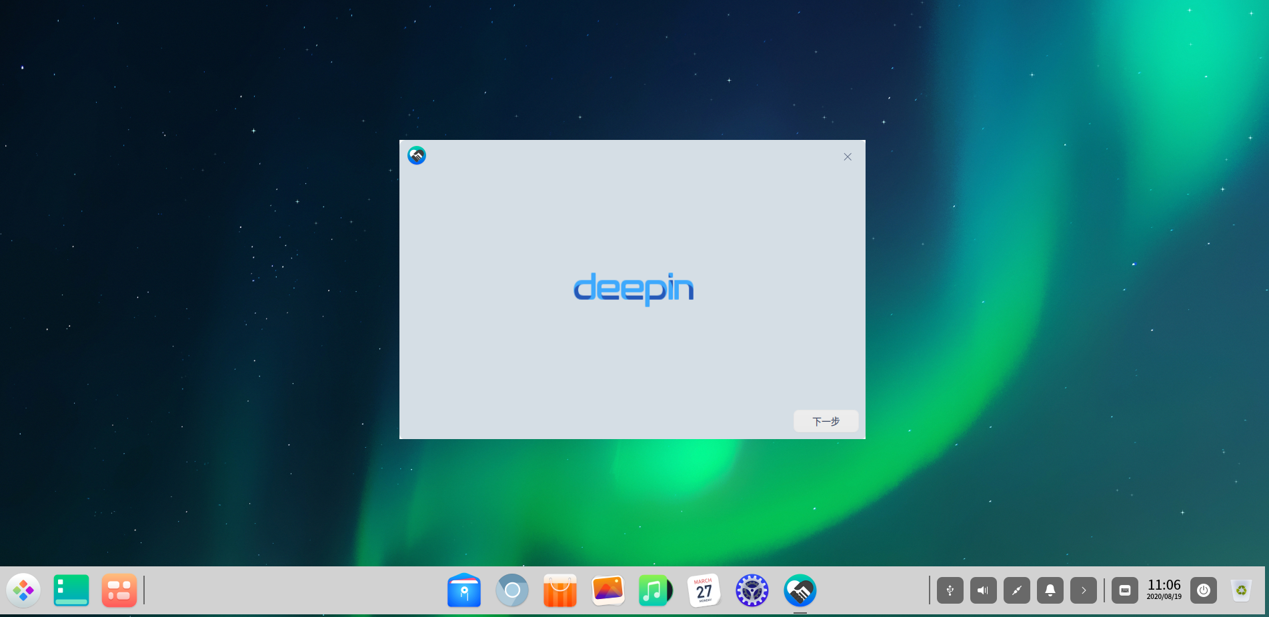Expand the collapsed tray icons chevron
The height and width of the screenshot is (617, 1269).
[x=1084, y=590]
